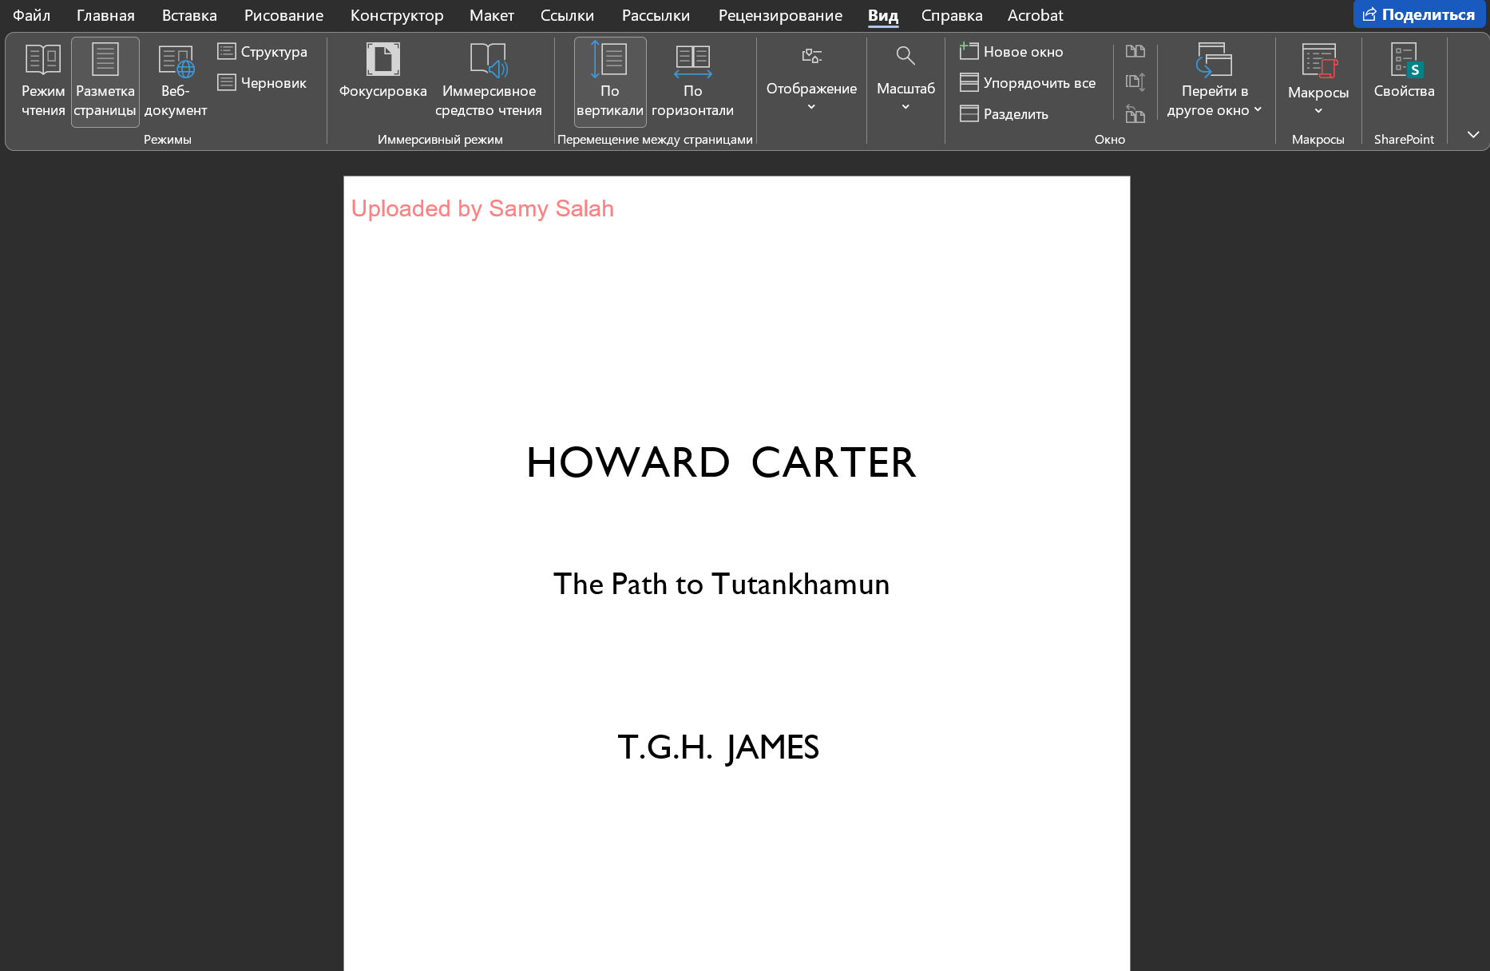Open Иммерсивное средство чтения
The image size is (1490, 971).
point(489,81)
